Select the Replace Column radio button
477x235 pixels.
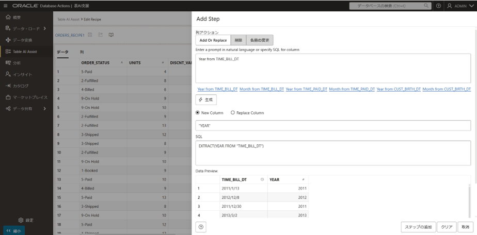tap(232, 112)
